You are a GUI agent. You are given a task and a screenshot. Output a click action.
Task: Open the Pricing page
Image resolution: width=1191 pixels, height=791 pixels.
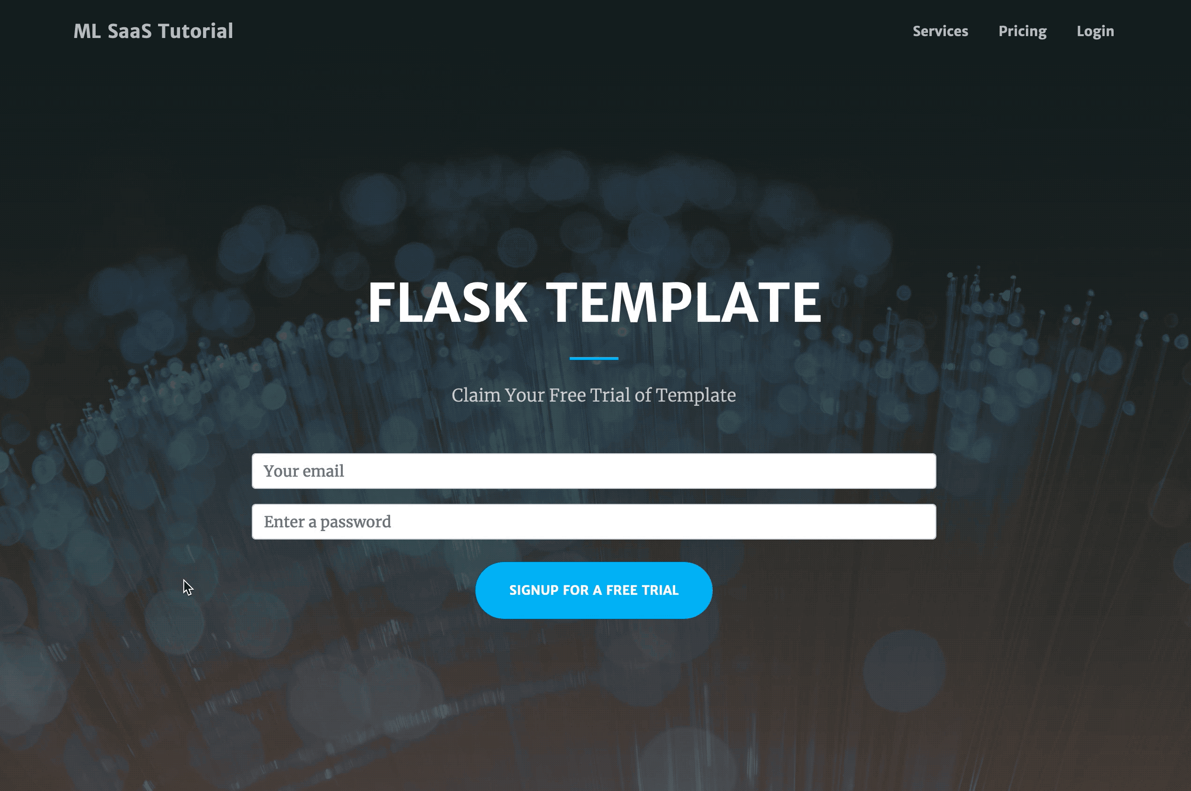(x=1023, y=31)
